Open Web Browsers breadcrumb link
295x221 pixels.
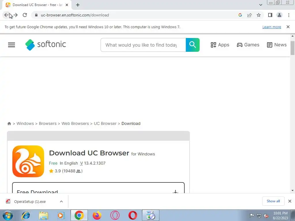click(x=75, y=123)
